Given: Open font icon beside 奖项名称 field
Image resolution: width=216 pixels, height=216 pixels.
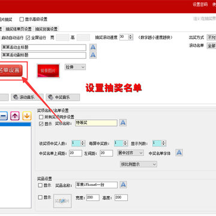Looking at the screenshot, I should coord(123,122).
